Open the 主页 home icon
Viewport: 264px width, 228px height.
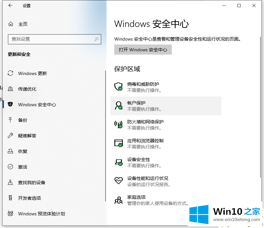11,24
